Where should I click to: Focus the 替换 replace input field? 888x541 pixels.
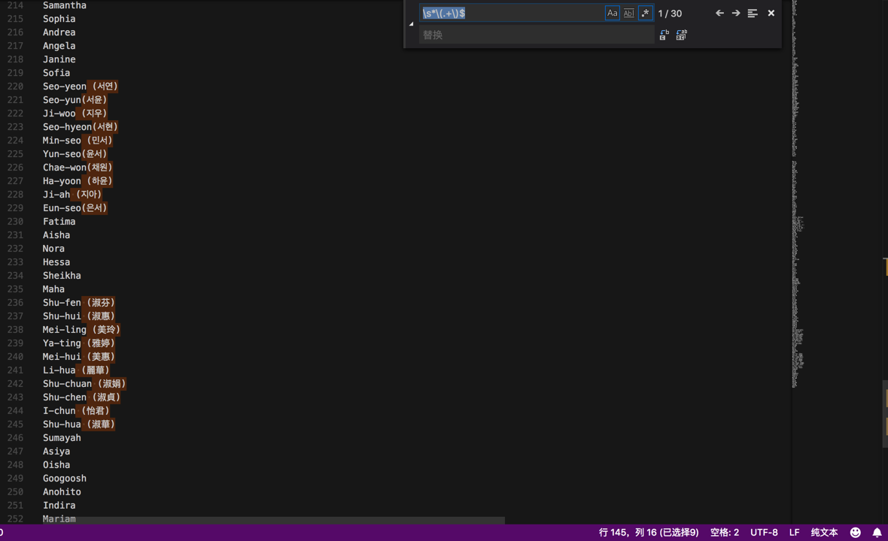click(x=537, y=35)
